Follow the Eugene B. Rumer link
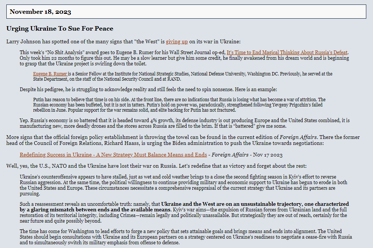This screenshot has width=373, height=248. click(x=50, y=74)
